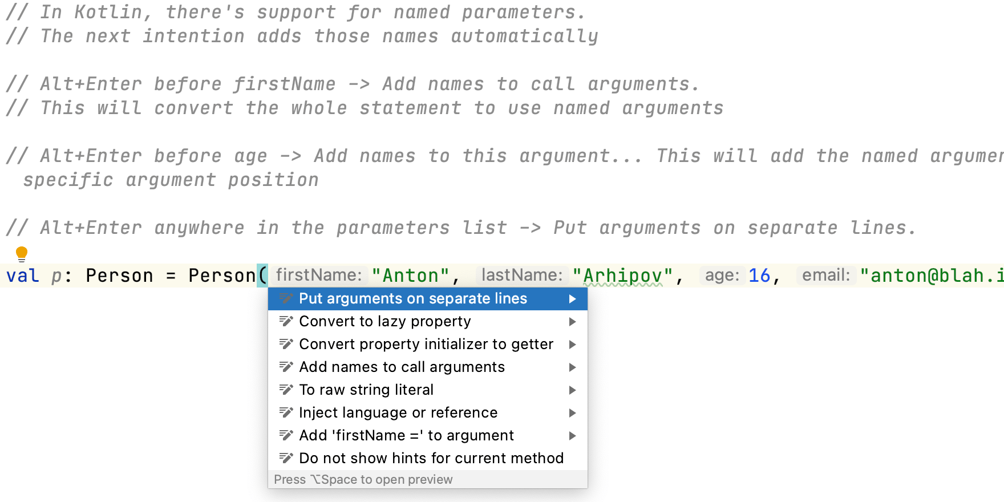The width and height of the screenshot is (1004, 502).
Task: Click pencil icon beside 'Inject language or reference'
Action: pyautogui.click(x=286, y=412)
